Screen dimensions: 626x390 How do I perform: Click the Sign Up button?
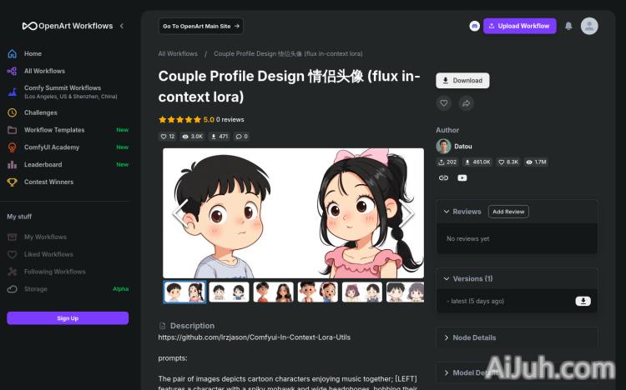pyautogui.click(x=68, y=318)
